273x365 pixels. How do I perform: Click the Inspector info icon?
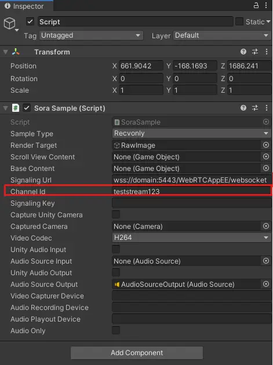(8, 6)
